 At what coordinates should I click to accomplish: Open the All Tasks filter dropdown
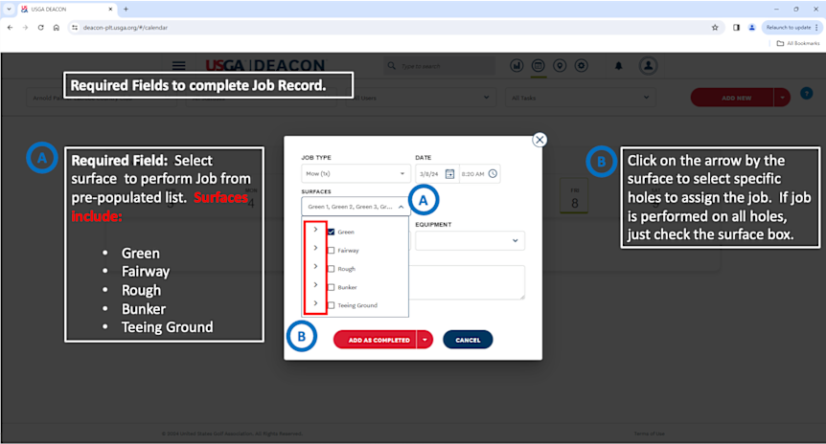pyautogui.click(x=581, y=98)
